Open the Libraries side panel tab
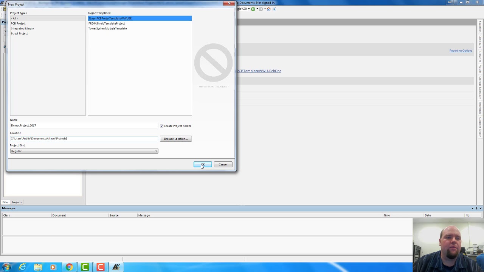This screenshot has height=272, width=484. pyautogui.click(x=480, y=56)
